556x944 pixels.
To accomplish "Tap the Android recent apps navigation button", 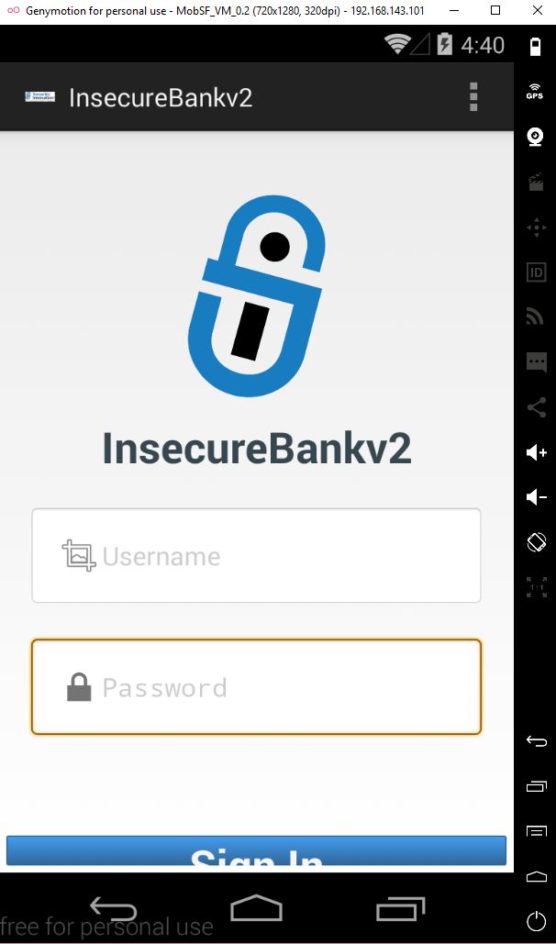I will 401,908.
